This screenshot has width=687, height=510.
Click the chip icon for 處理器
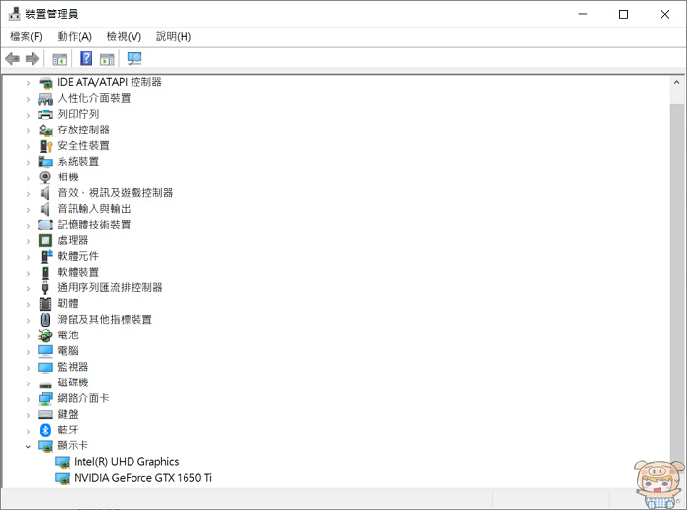coord(45,240)
